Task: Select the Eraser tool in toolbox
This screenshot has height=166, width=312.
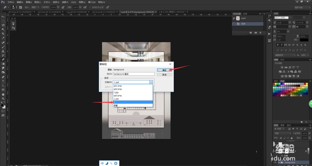Action: pos(3,59)
